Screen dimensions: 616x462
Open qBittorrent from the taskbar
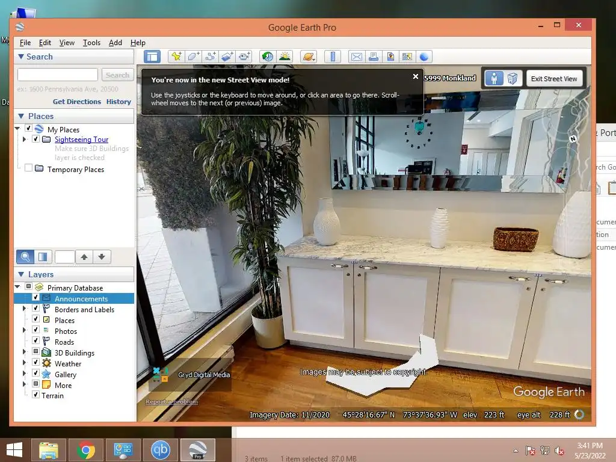click(160, 450)
